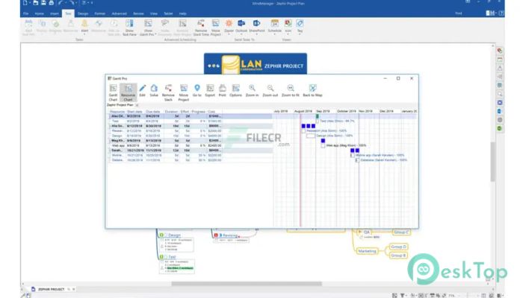Expand the Alert dropdown arrow

click(x=84, y=34)
